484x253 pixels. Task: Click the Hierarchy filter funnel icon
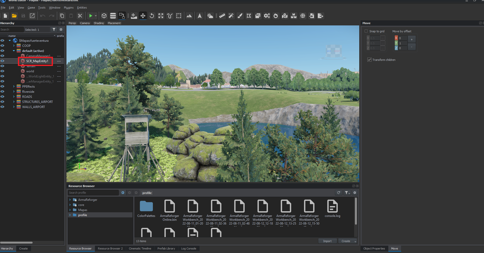(54, 29)
